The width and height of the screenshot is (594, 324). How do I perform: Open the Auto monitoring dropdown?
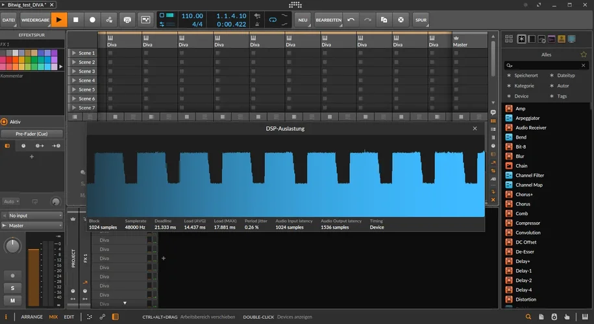pos(11,202)
